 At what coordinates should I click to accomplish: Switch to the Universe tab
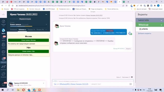(22, 30)
